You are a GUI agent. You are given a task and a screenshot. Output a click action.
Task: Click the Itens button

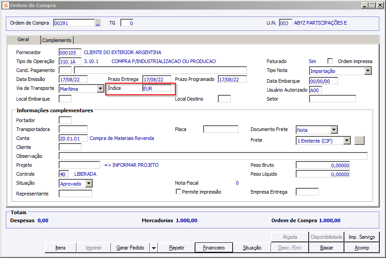[x=60, y=248]
